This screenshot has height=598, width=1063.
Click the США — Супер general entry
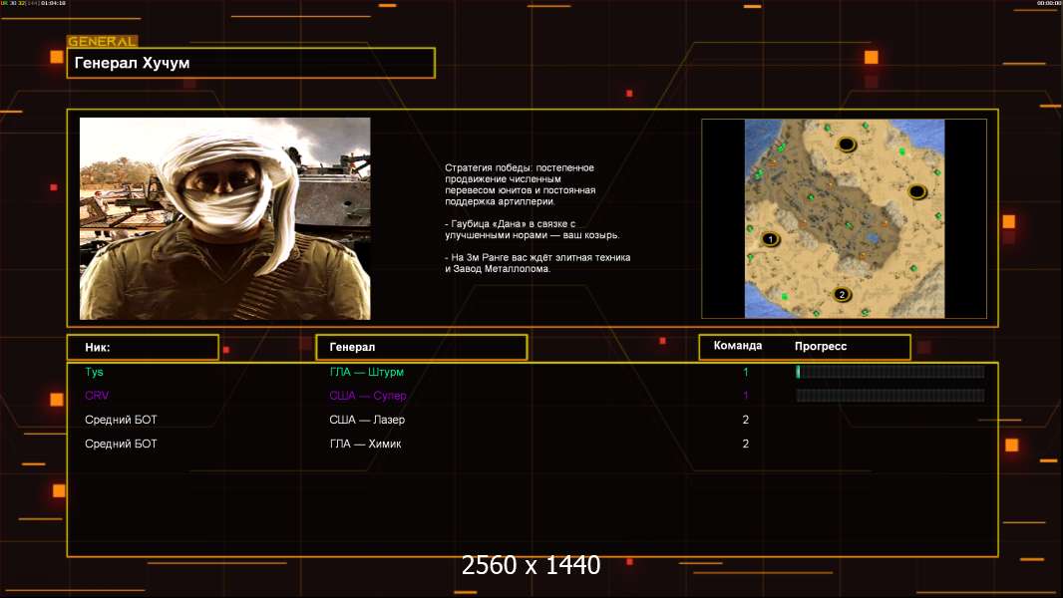368,396
